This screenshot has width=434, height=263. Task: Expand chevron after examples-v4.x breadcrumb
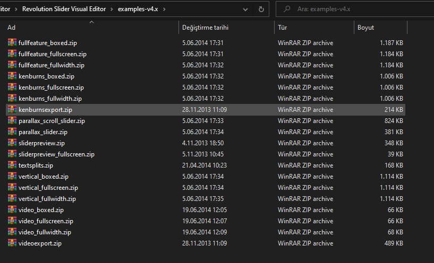point(165,9)
